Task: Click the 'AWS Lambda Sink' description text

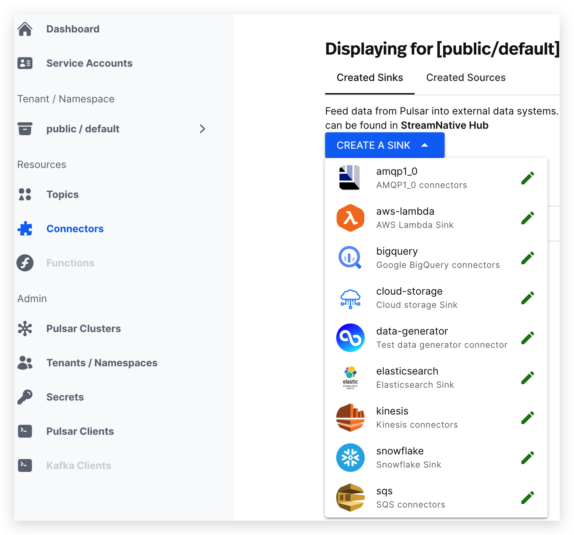Action: [x=415, y=225]
